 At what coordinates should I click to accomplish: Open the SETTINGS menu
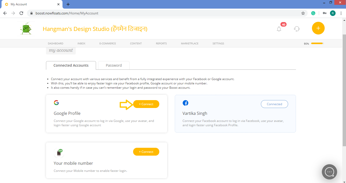coord(218,44)
